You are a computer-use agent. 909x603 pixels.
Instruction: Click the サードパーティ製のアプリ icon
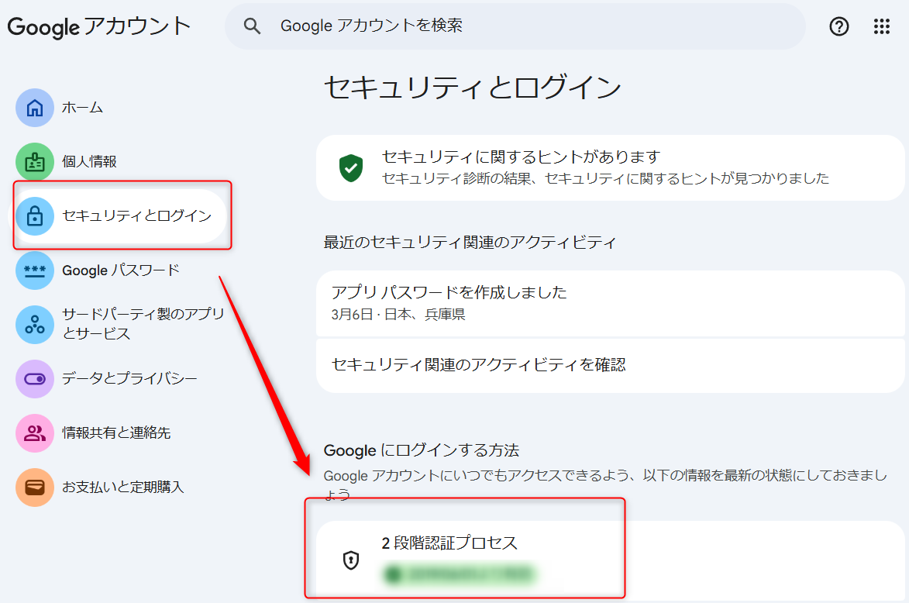coord(35,325)
